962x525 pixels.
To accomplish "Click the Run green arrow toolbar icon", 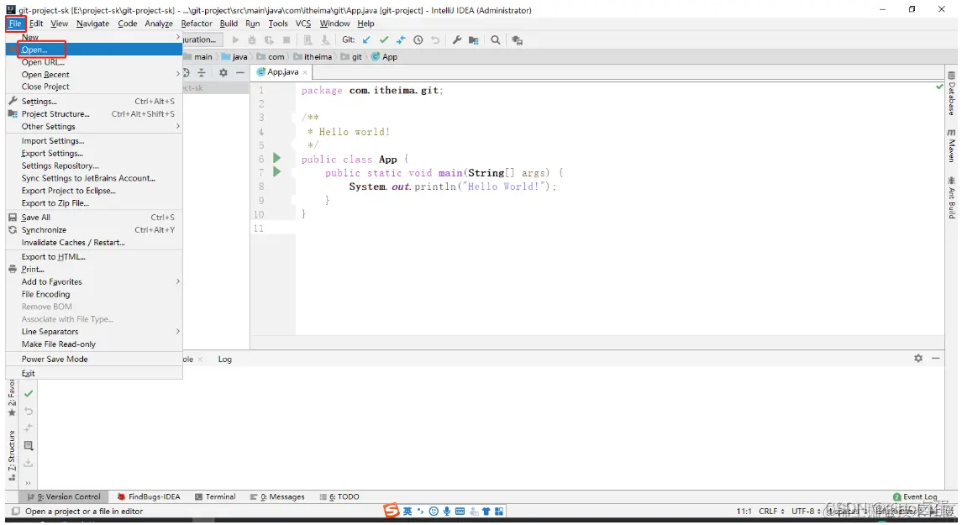I will click(235, 39).
